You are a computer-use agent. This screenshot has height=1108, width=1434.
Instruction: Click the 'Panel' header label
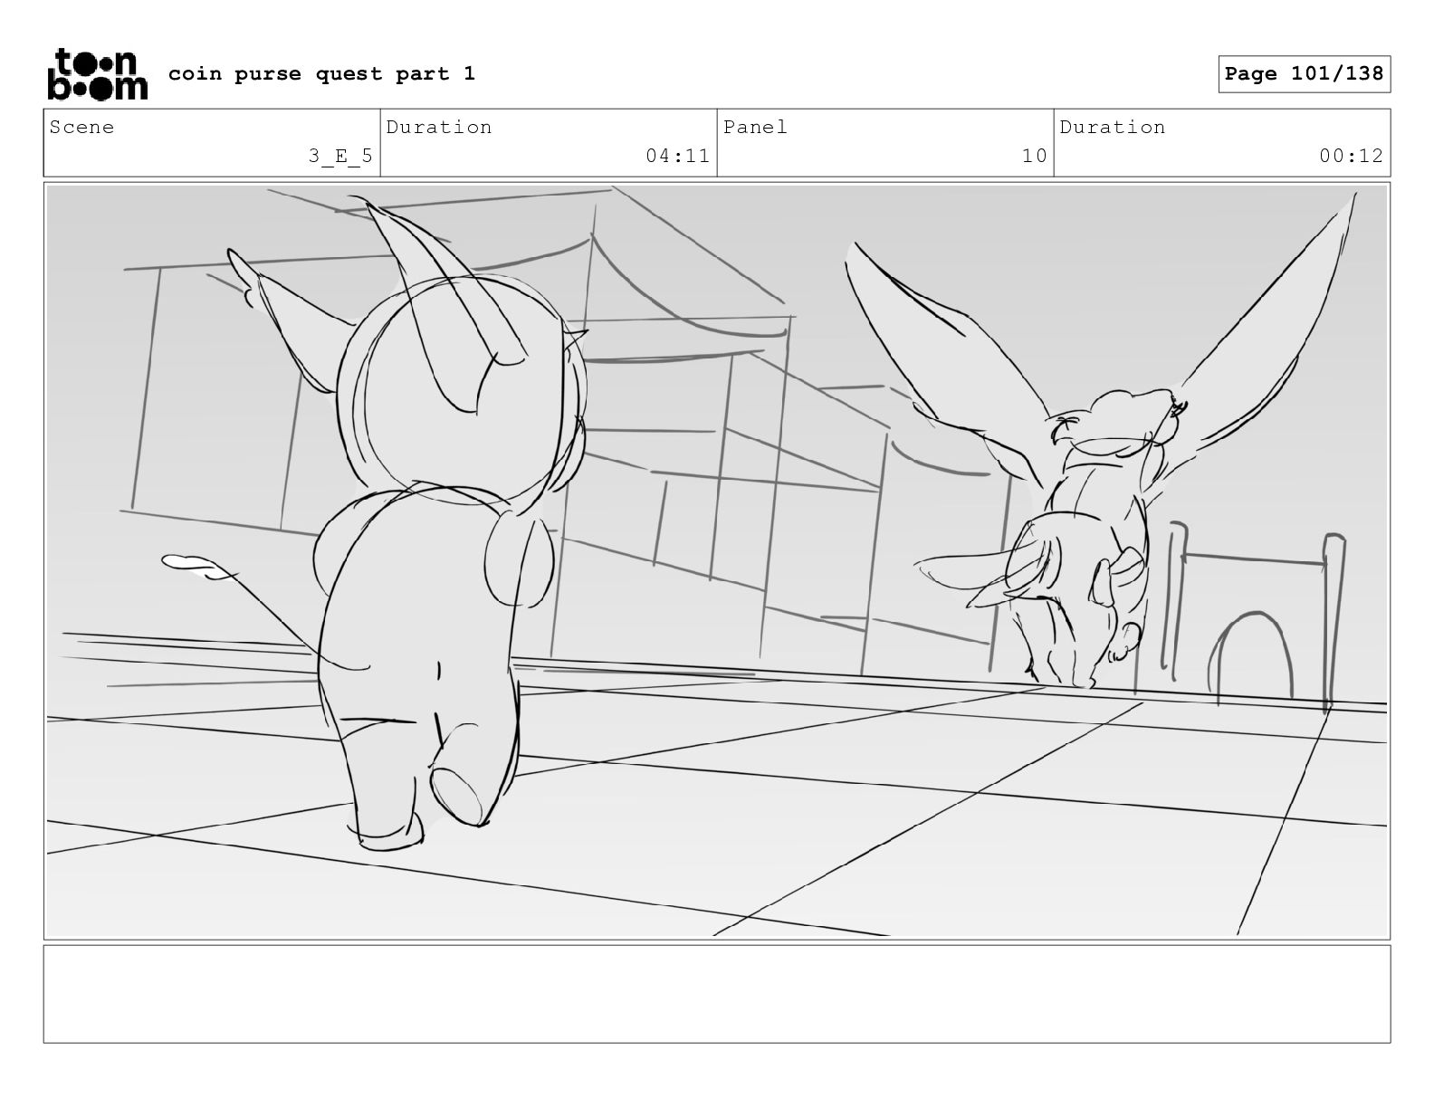[x=755, y=127]
